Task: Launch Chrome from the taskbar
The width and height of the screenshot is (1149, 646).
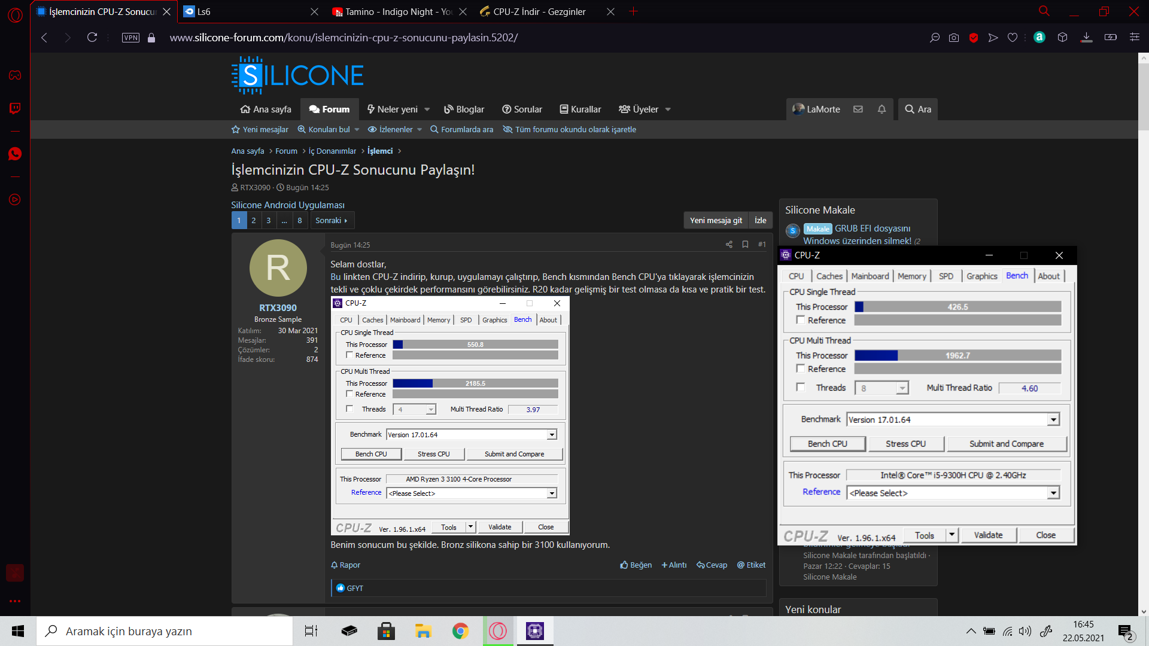Action: pos(460,631)
